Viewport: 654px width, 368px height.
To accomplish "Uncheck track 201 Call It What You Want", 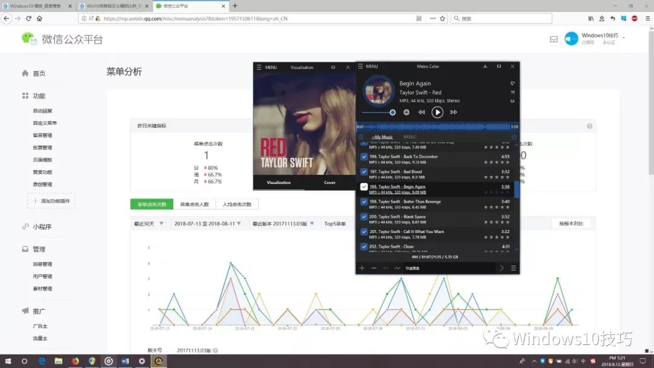I will 364,232.
